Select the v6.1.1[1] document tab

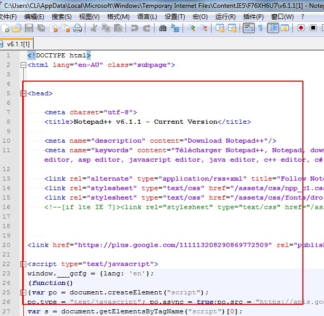coord(17,44)
